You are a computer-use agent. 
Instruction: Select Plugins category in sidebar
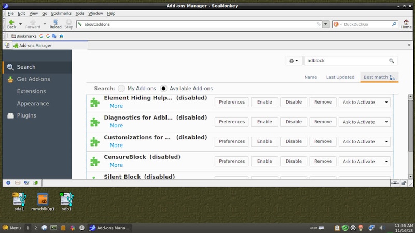coord(37,115)
